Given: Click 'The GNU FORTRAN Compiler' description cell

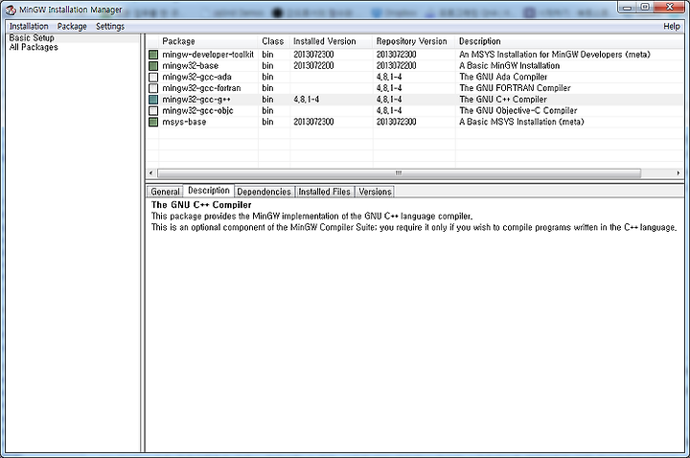Looking at the screenshot, I should [515, 88].
